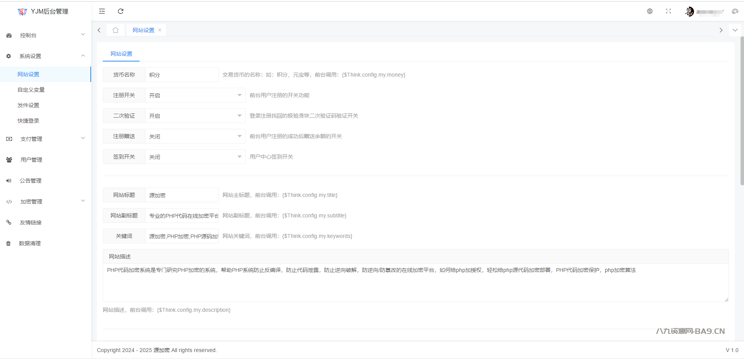Viewport: 744px width, 359px height.
Task: Click the user avatar in the header
Action: tap(689, 12)
